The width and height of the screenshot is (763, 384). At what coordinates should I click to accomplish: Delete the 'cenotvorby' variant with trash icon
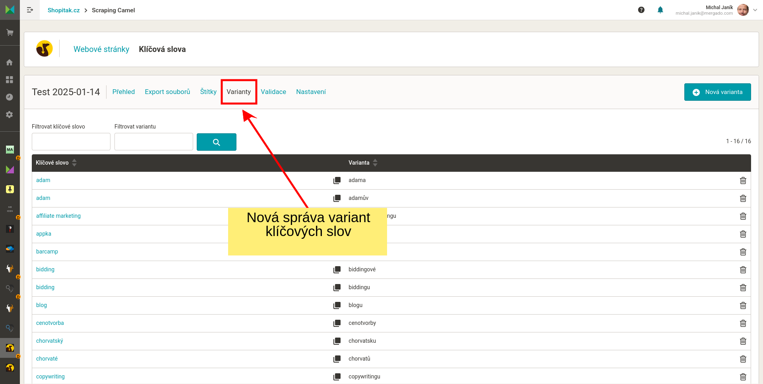click(743, 323)
